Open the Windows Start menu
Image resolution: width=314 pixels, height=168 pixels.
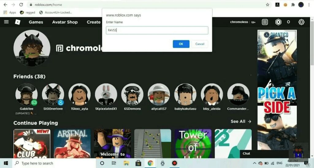tap(6, 163)
